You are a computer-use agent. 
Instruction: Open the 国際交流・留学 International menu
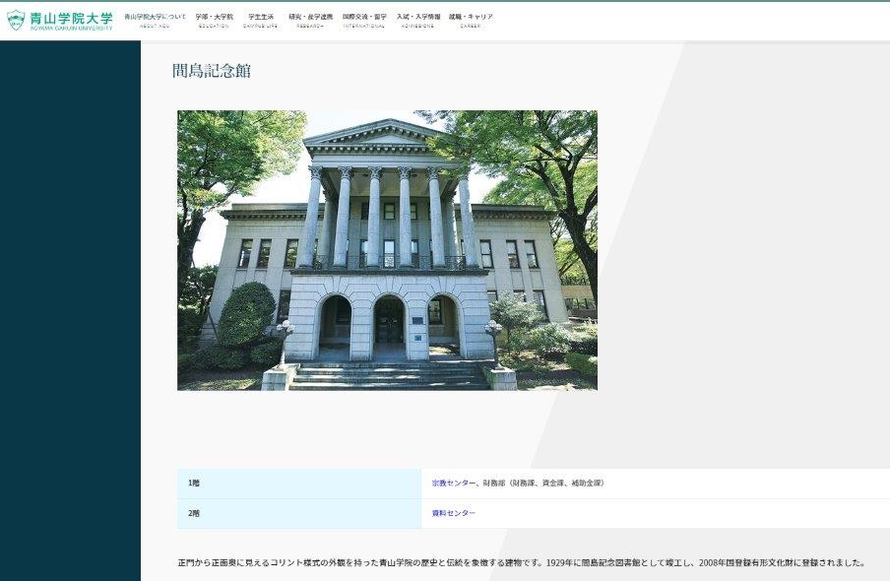[x=364, y=20]
